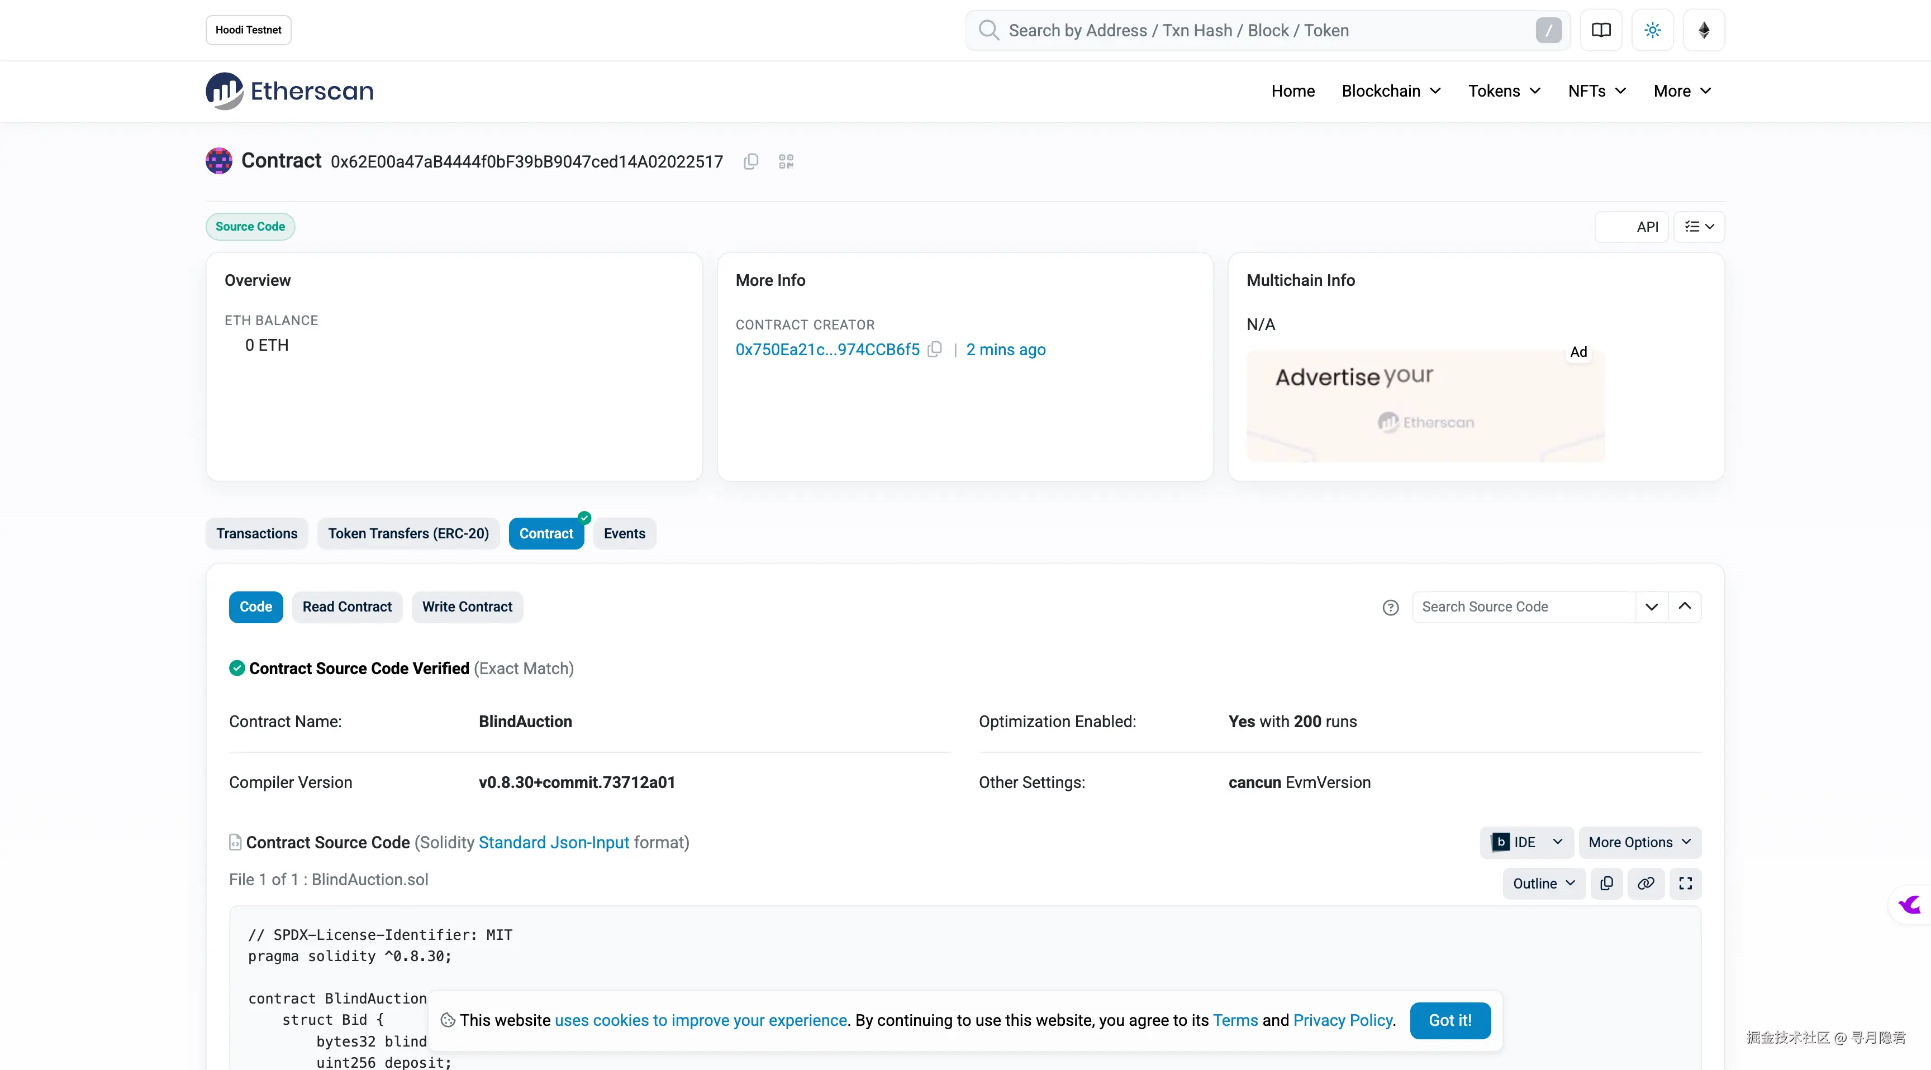Image resolution: width=1931 pixels, height=1070 pixels.
Task: Copy the contract address icon
Action: pos(751,162)
